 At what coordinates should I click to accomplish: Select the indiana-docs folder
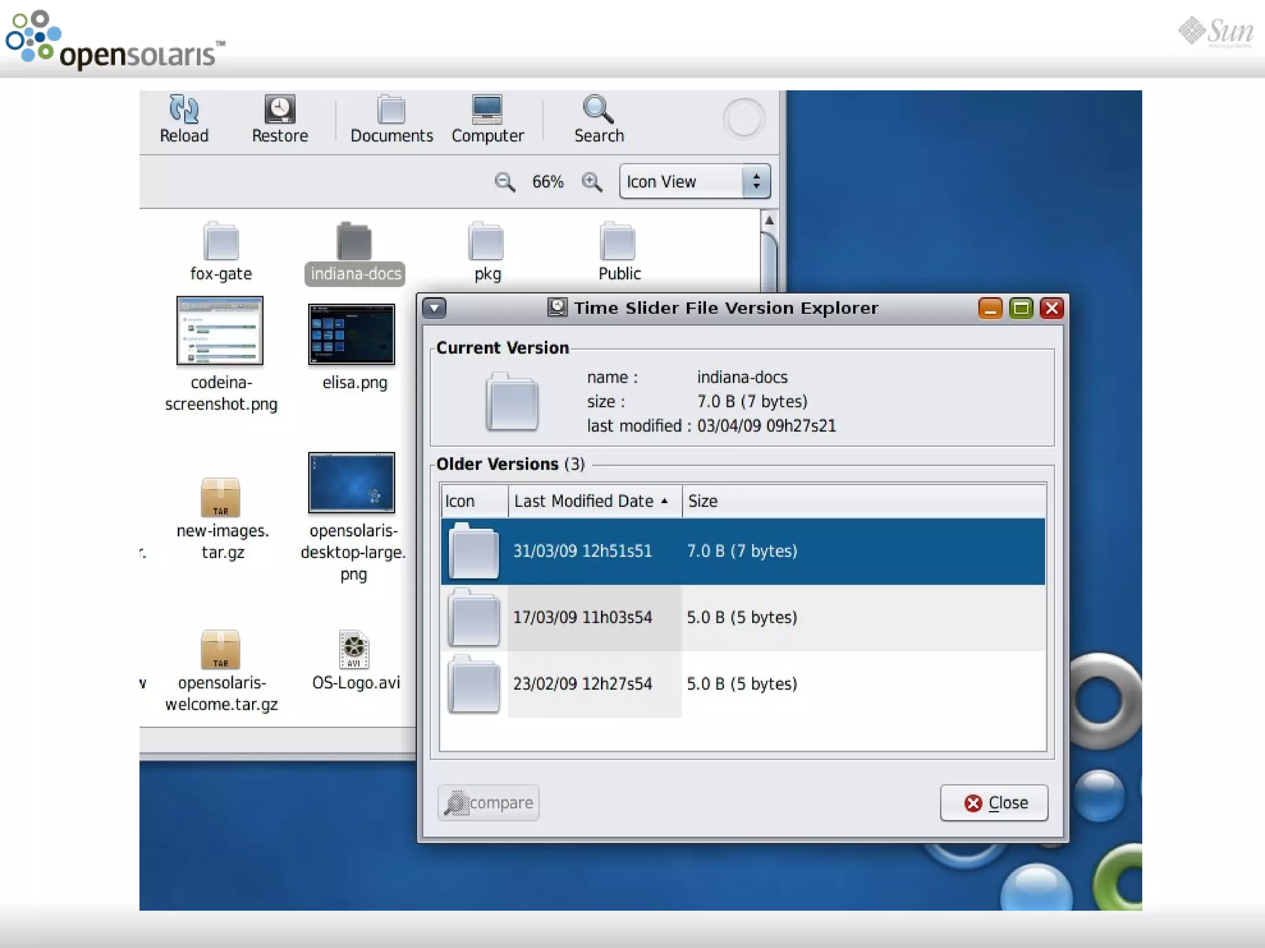pos(354,241)
